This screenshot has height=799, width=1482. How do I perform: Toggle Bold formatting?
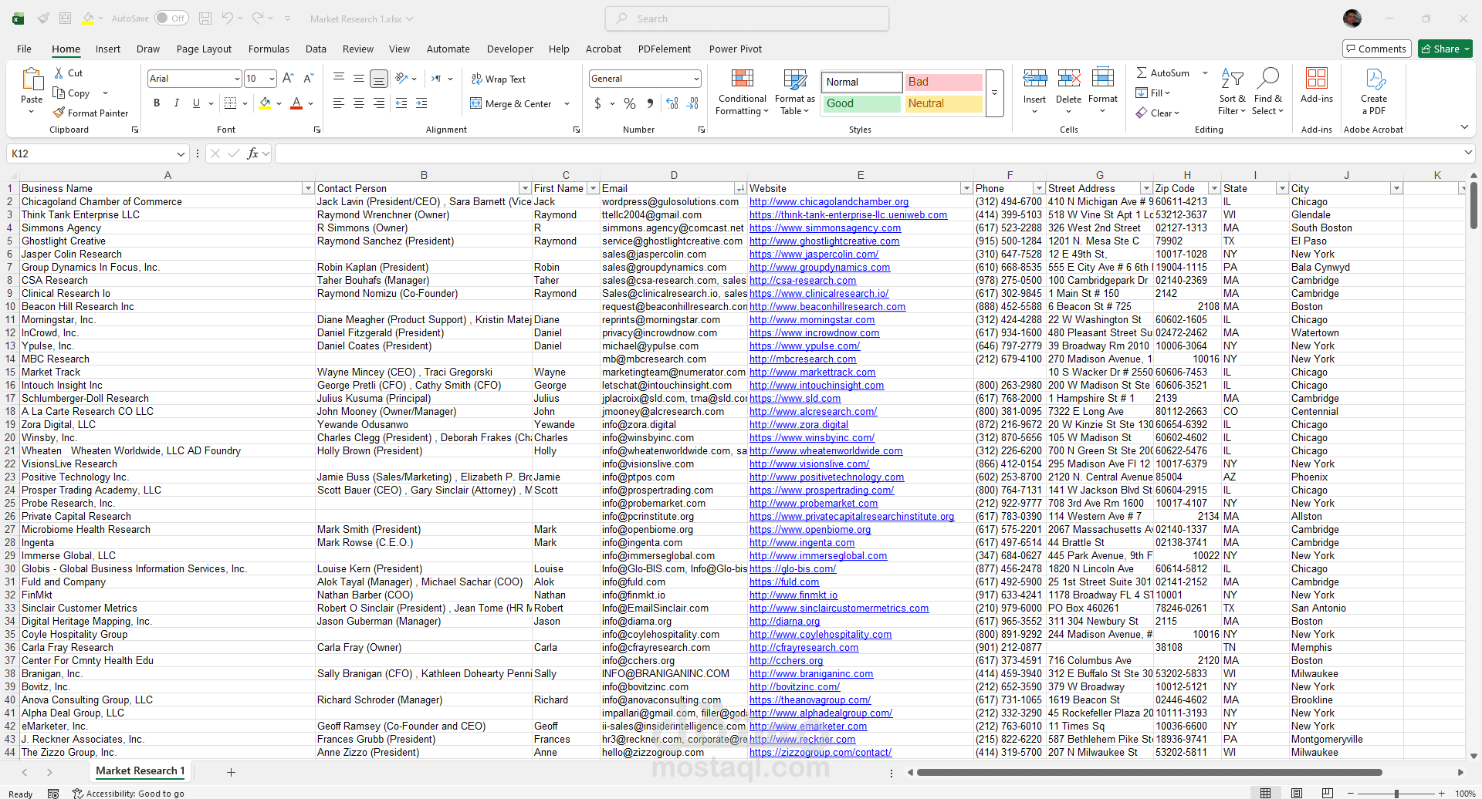click(157, 103)
